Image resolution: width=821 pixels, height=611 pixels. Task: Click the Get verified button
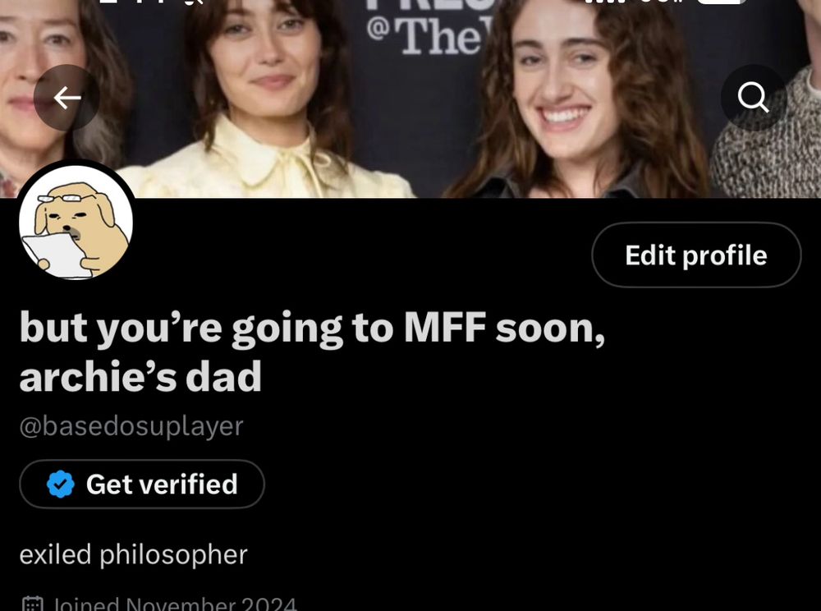click(142, 484)
